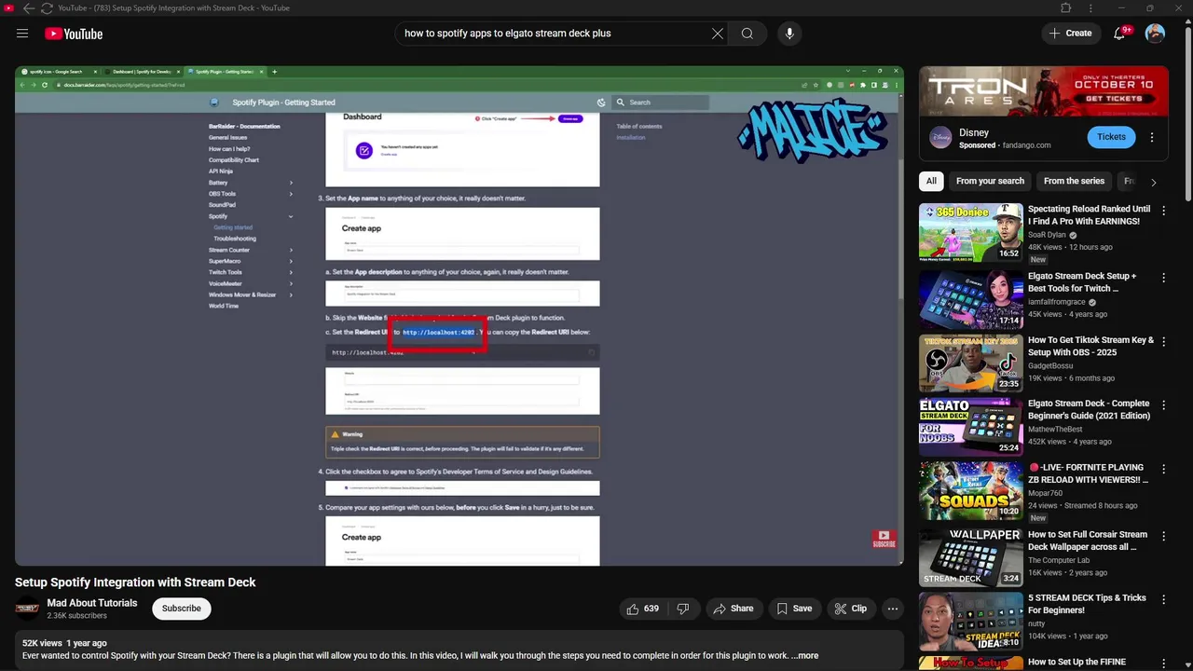Viewport: 1193px width, 671px height.
Task: Open options for 5 Stream Deck Tips video
Action: click(1163, 599)
